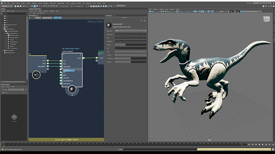The height and width of the screenshot is (154, 275).
Task: Click the material sphere in Parameters header
Action: click(109, 25)
